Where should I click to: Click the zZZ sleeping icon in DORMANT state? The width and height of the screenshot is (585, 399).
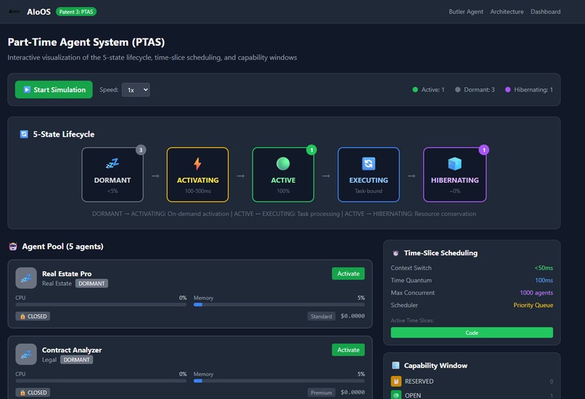tap(112, 163)
